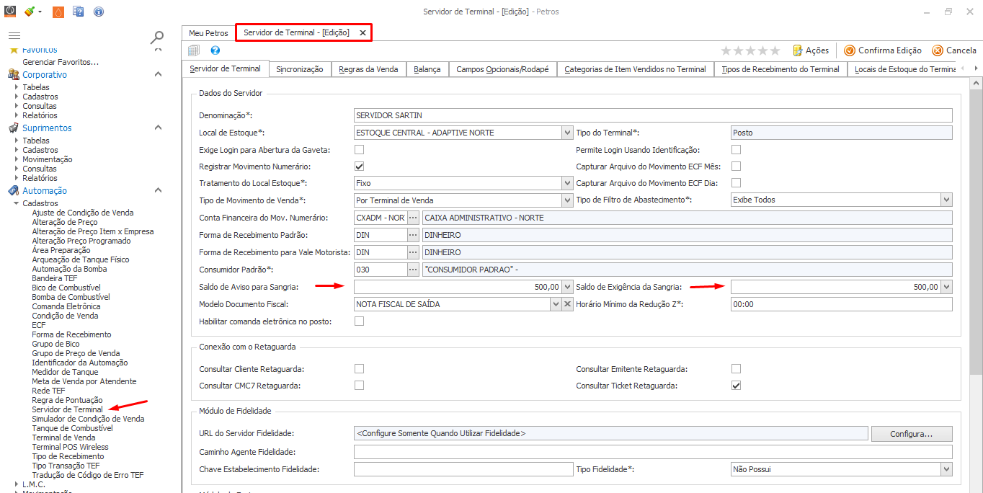This screenshot has height=493, width=983.
Task: Open the paintbrush theme icon
Action: point(29,12)
